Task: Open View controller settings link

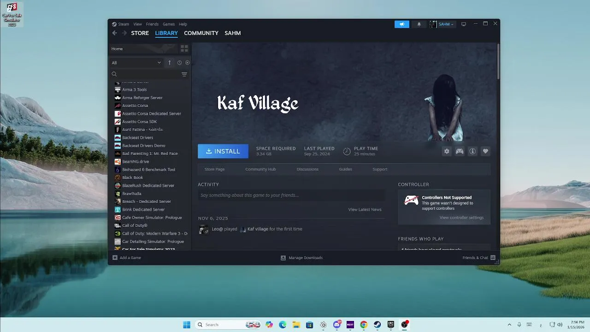Action: pyautogui.click(x=461, y=218)
